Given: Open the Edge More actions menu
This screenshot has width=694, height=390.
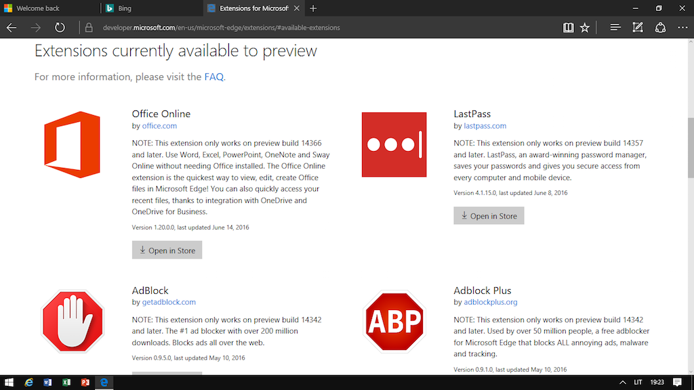Looking at the screenshot, I should coord(681,28).
